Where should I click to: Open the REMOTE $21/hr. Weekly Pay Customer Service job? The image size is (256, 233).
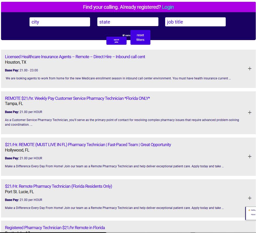coord(77,98)
